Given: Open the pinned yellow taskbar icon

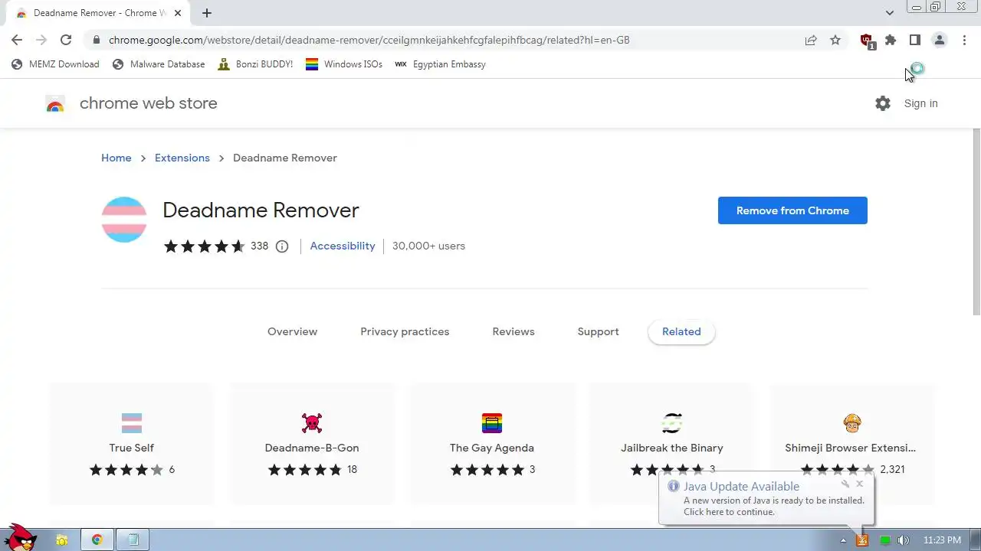Looking at the screenshot, I should [62, 540].
